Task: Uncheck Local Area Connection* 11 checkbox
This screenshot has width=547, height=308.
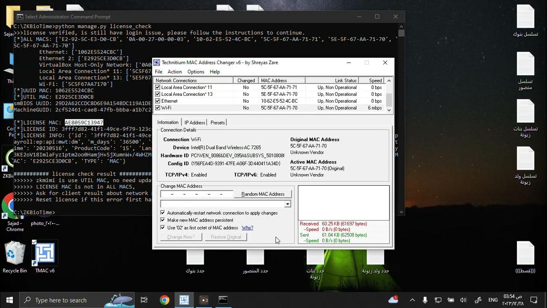Action: click(158, 87)
